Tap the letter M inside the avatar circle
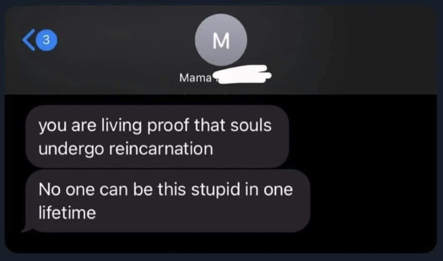Image resolution: width=443 pixels, height=261 pixels. point(221,41)
